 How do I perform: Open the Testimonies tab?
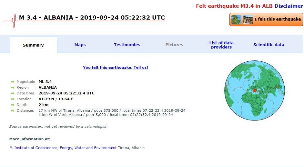tap(127, 45)
